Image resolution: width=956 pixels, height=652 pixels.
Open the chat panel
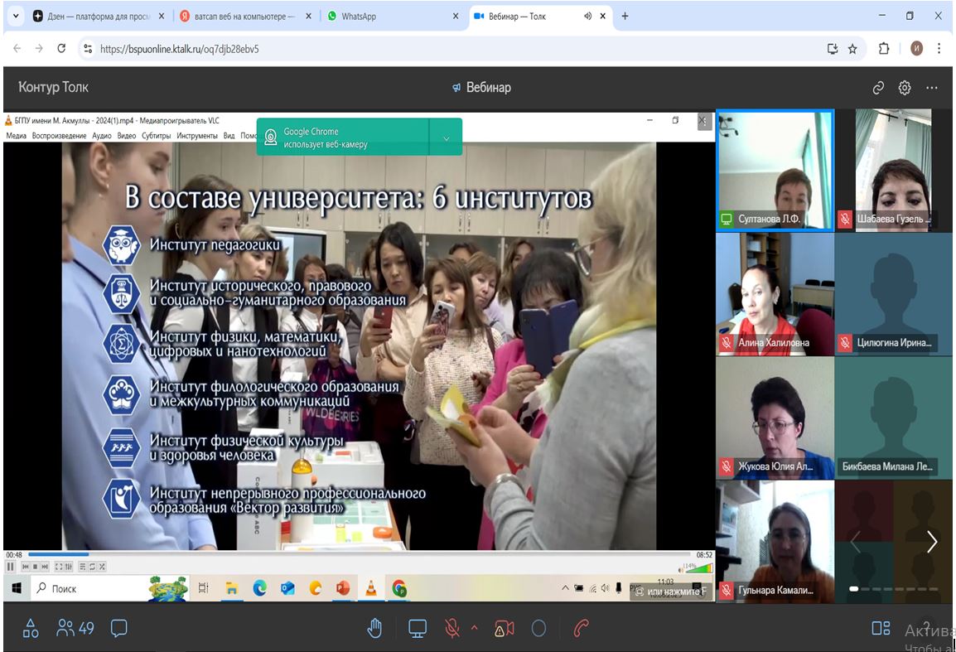click(x=119, y=629)
